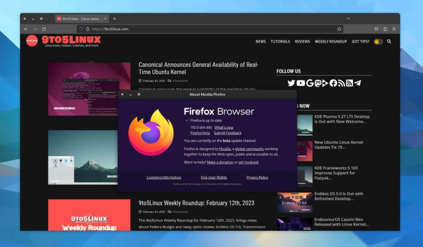Open the Facebook page icon
Viewport: 423px width, 247px height.
pyautogui.click(x=333, y=83)
